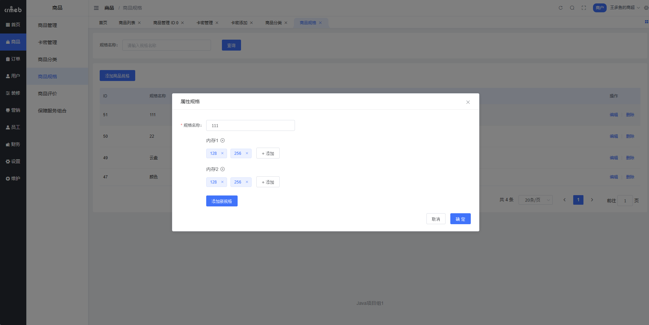Open the 营销 marketing section icon

point(13,110)
